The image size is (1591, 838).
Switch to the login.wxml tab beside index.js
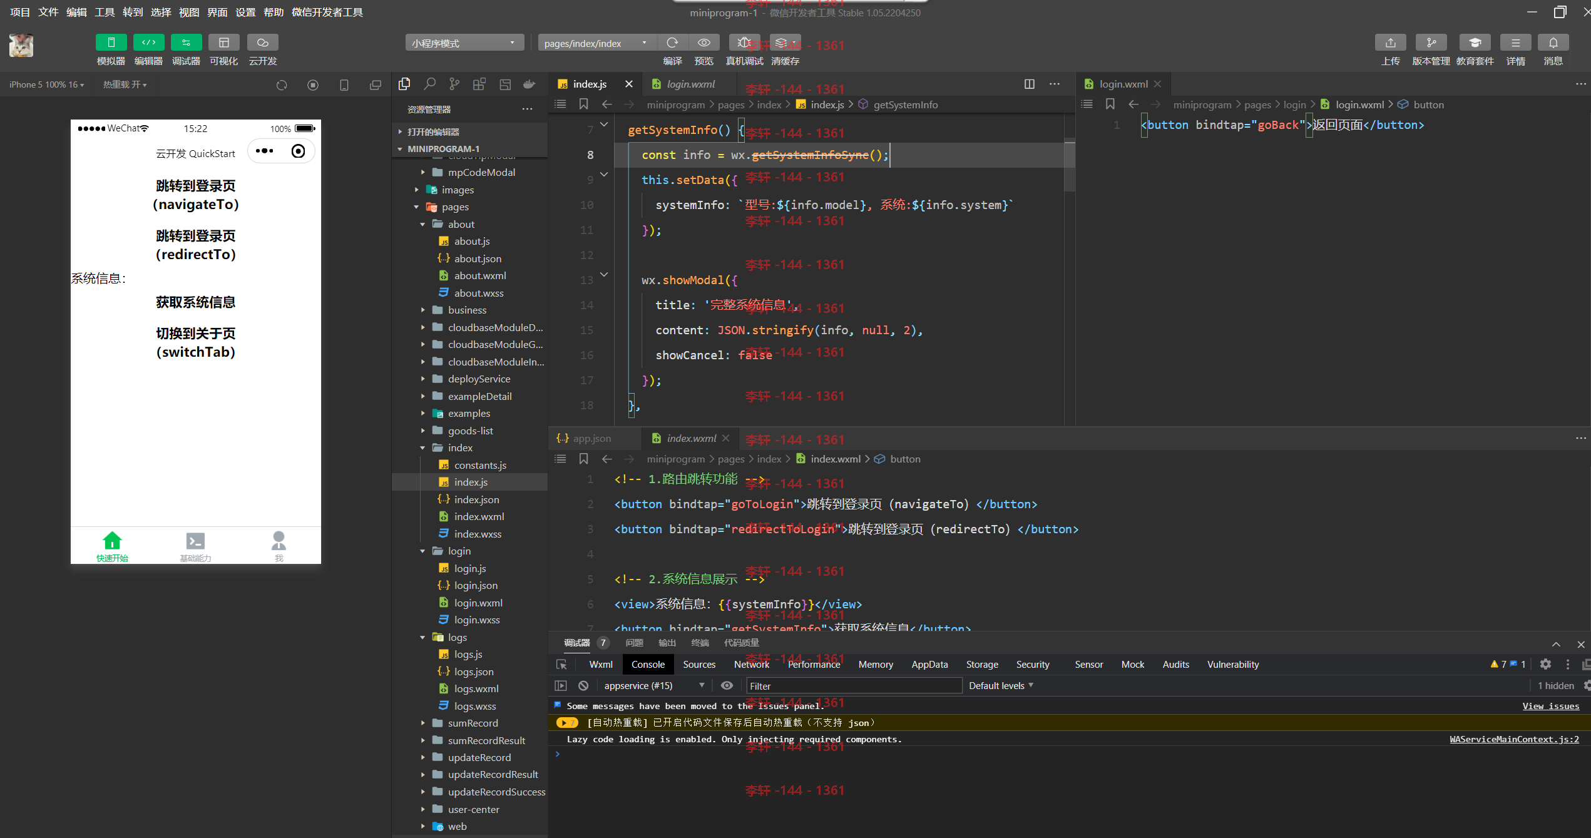click(690, 84)
